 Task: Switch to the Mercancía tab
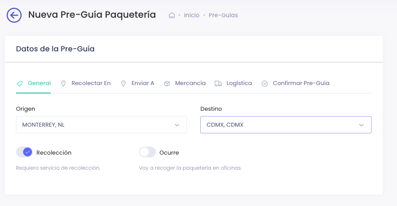pos(190,83)
